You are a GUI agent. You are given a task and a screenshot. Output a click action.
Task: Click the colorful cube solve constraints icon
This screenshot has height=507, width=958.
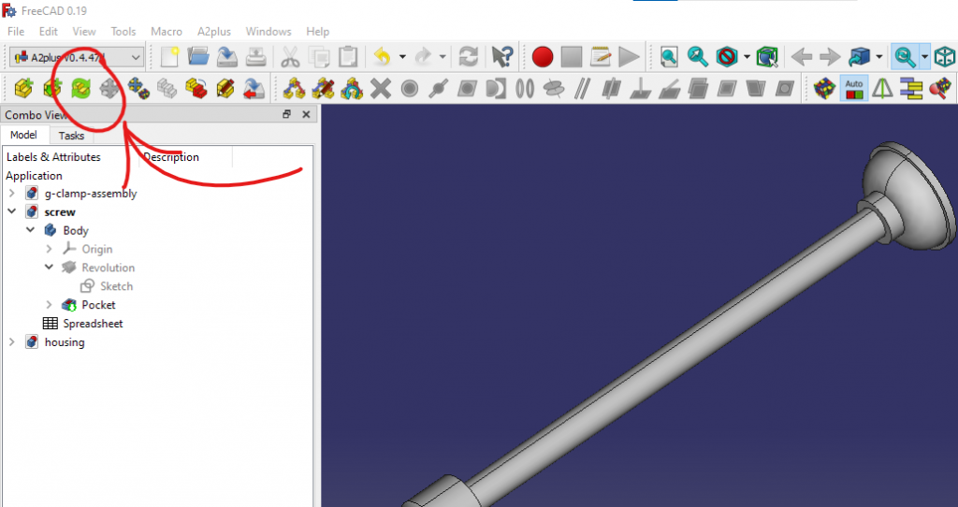pyautogui.click(x=825, y=89)
